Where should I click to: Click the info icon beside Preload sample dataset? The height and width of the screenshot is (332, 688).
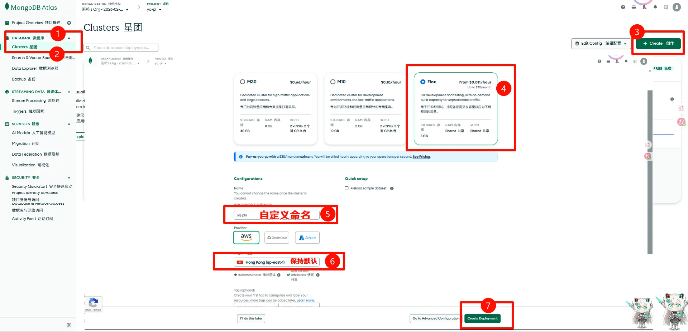(392, 189)
